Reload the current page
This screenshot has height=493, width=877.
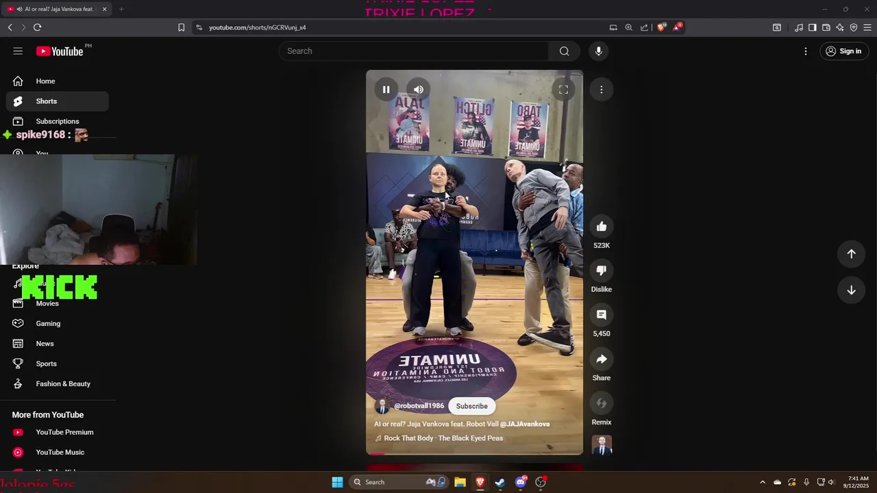pyautogui.click(x=37, y=27)
